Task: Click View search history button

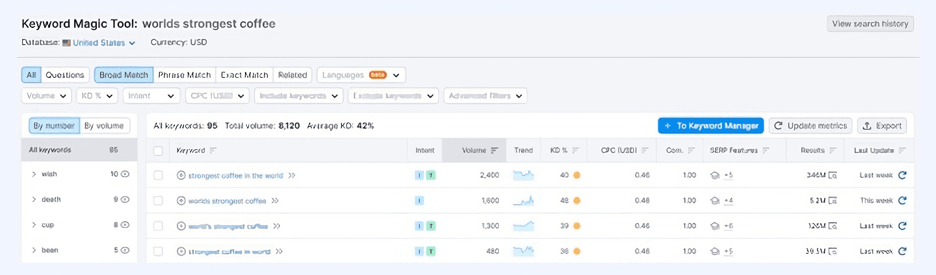Action: click(870, 24)
